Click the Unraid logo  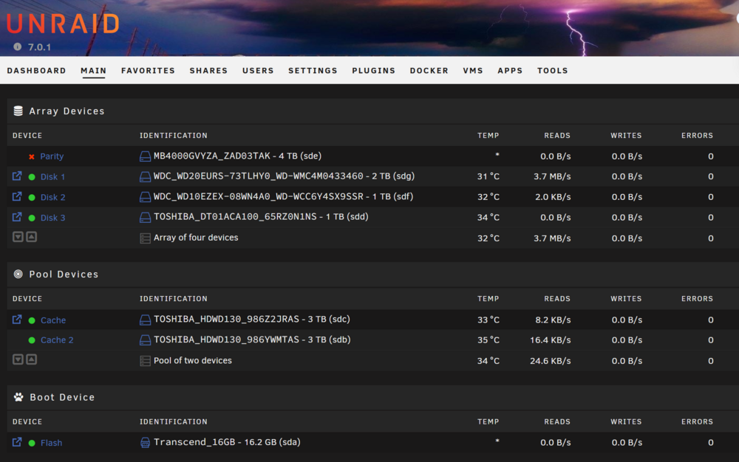[x=63, y=24]
